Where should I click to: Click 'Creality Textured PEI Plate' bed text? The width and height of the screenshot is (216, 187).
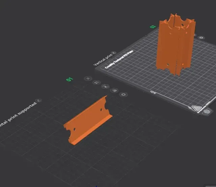[119, 59]
